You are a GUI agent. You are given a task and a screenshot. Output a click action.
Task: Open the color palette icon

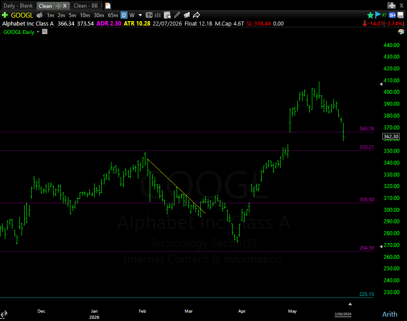401,32
